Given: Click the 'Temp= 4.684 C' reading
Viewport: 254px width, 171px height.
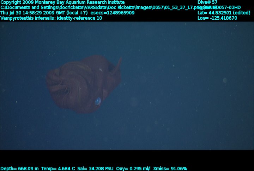Looking at the screenshot, I should 58,169.
